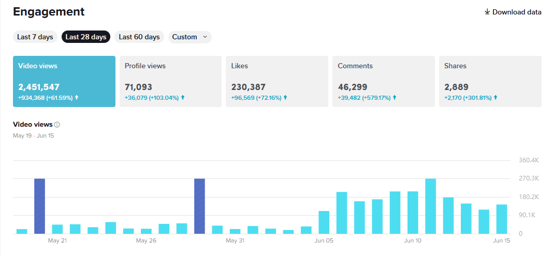Image resolution: width=552 pixels, height=257 pixels.
Task: Expand the chevron next to Custom
Action: coord(205,37)
